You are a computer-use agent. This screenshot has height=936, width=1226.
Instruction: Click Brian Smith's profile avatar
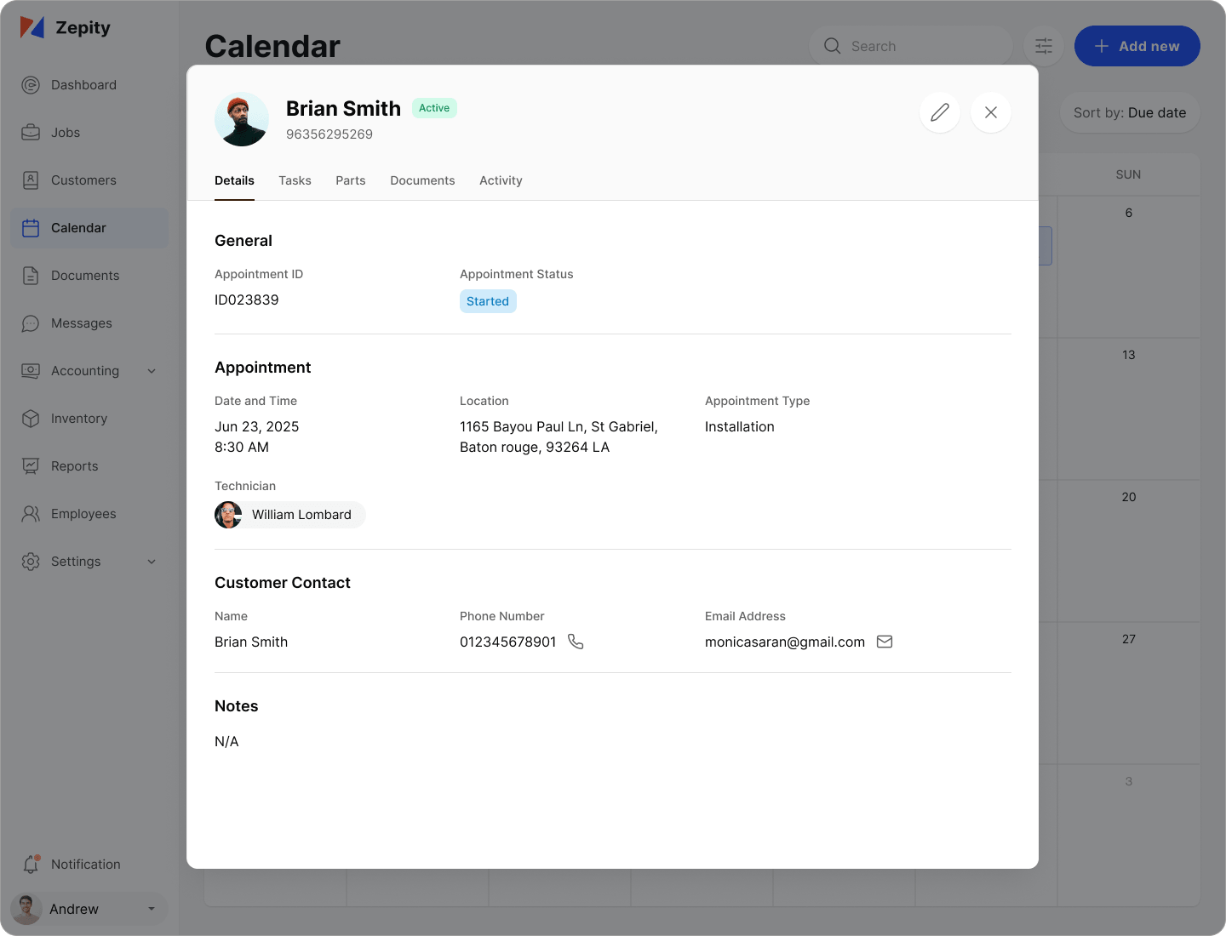242,119
